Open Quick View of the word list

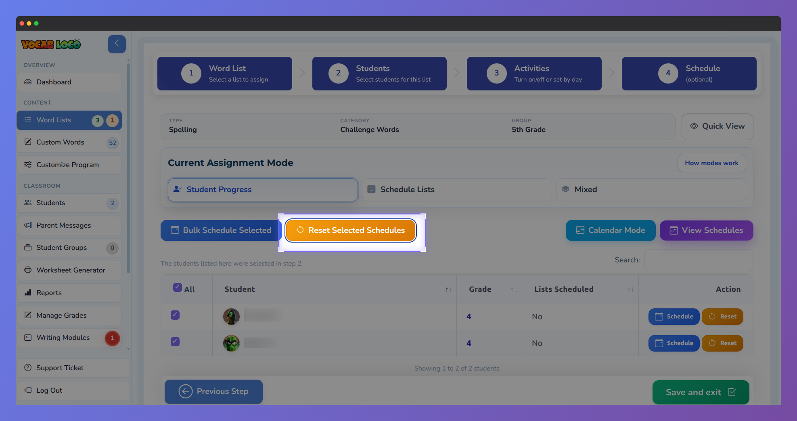718,126
